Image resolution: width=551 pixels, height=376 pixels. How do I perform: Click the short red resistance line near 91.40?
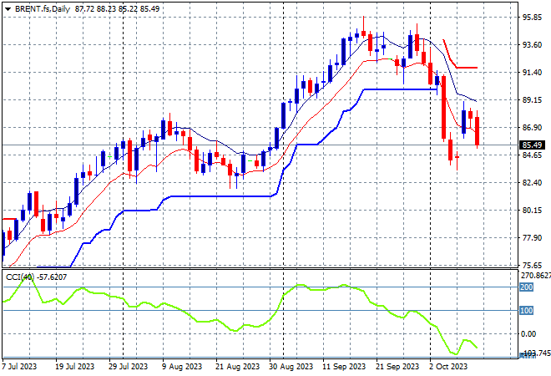[467, 67]
